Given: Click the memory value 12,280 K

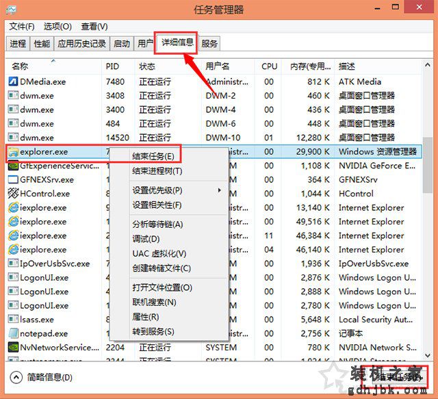Looking at the screenshot, I should 313,138.
